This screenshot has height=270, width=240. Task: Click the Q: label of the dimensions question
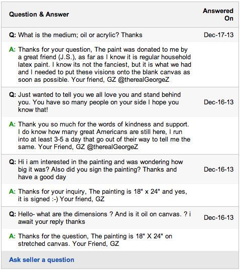[13, 214]
